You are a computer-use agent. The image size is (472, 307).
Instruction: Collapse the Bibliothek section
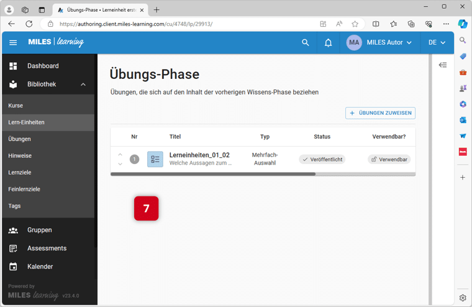[x=83, y=85]
